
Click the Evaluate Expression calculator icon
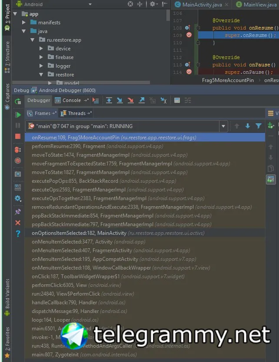pos(177,100)
